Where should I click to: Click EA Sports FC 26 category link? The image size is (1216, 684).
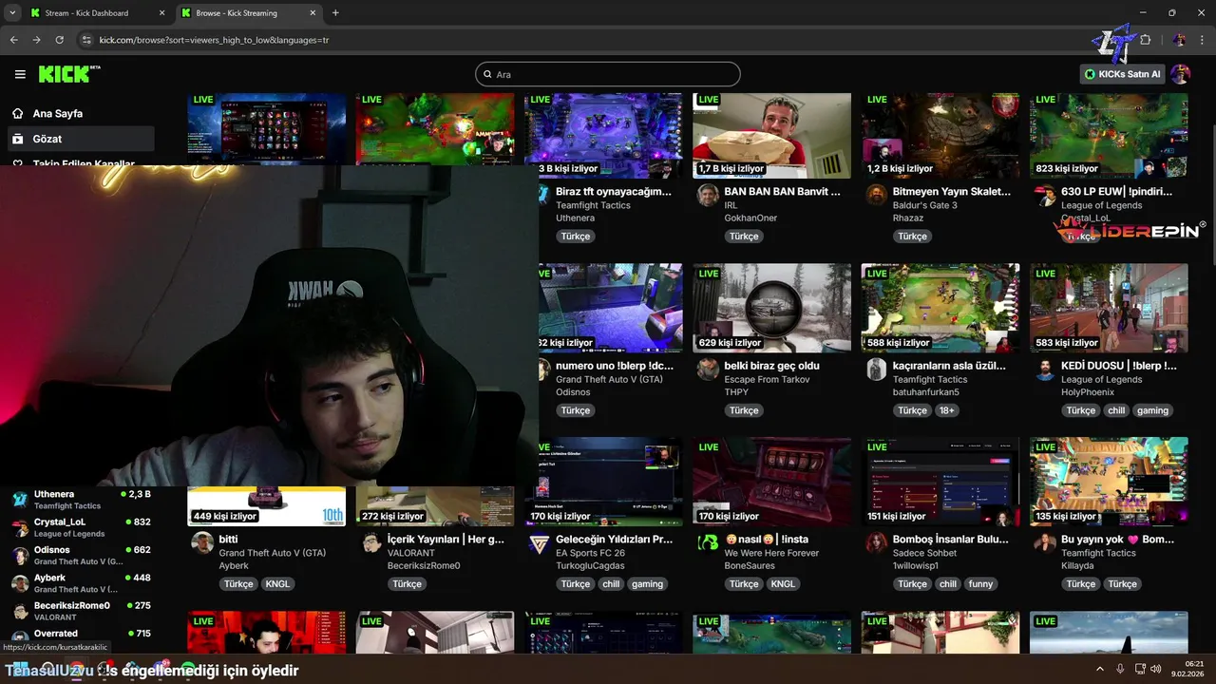click(590, 553)
